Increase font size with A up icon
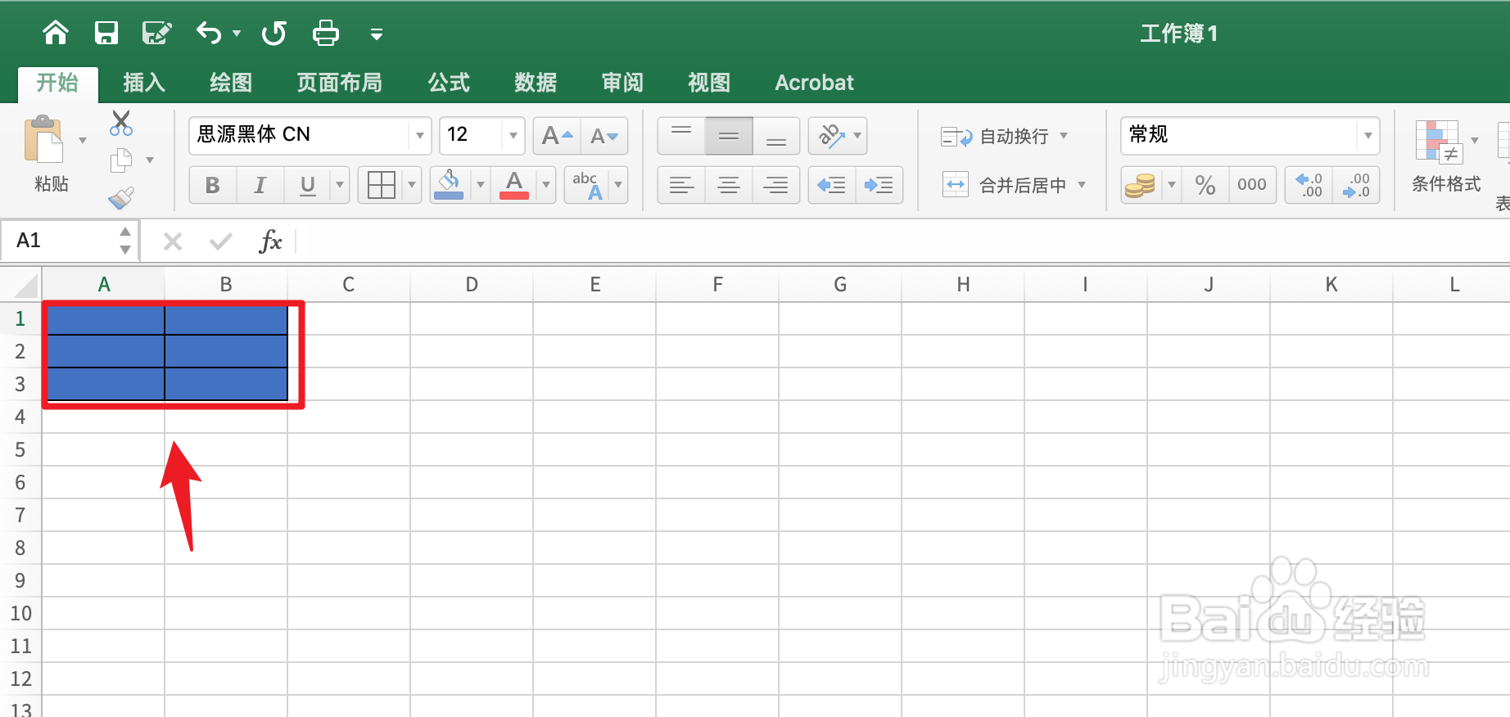Screen dimensions: 1510x717 [x=557, y=136]
